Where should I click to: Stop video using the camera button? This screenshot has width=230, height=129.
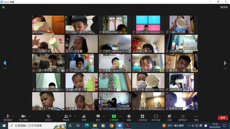[x=23, y=117]
